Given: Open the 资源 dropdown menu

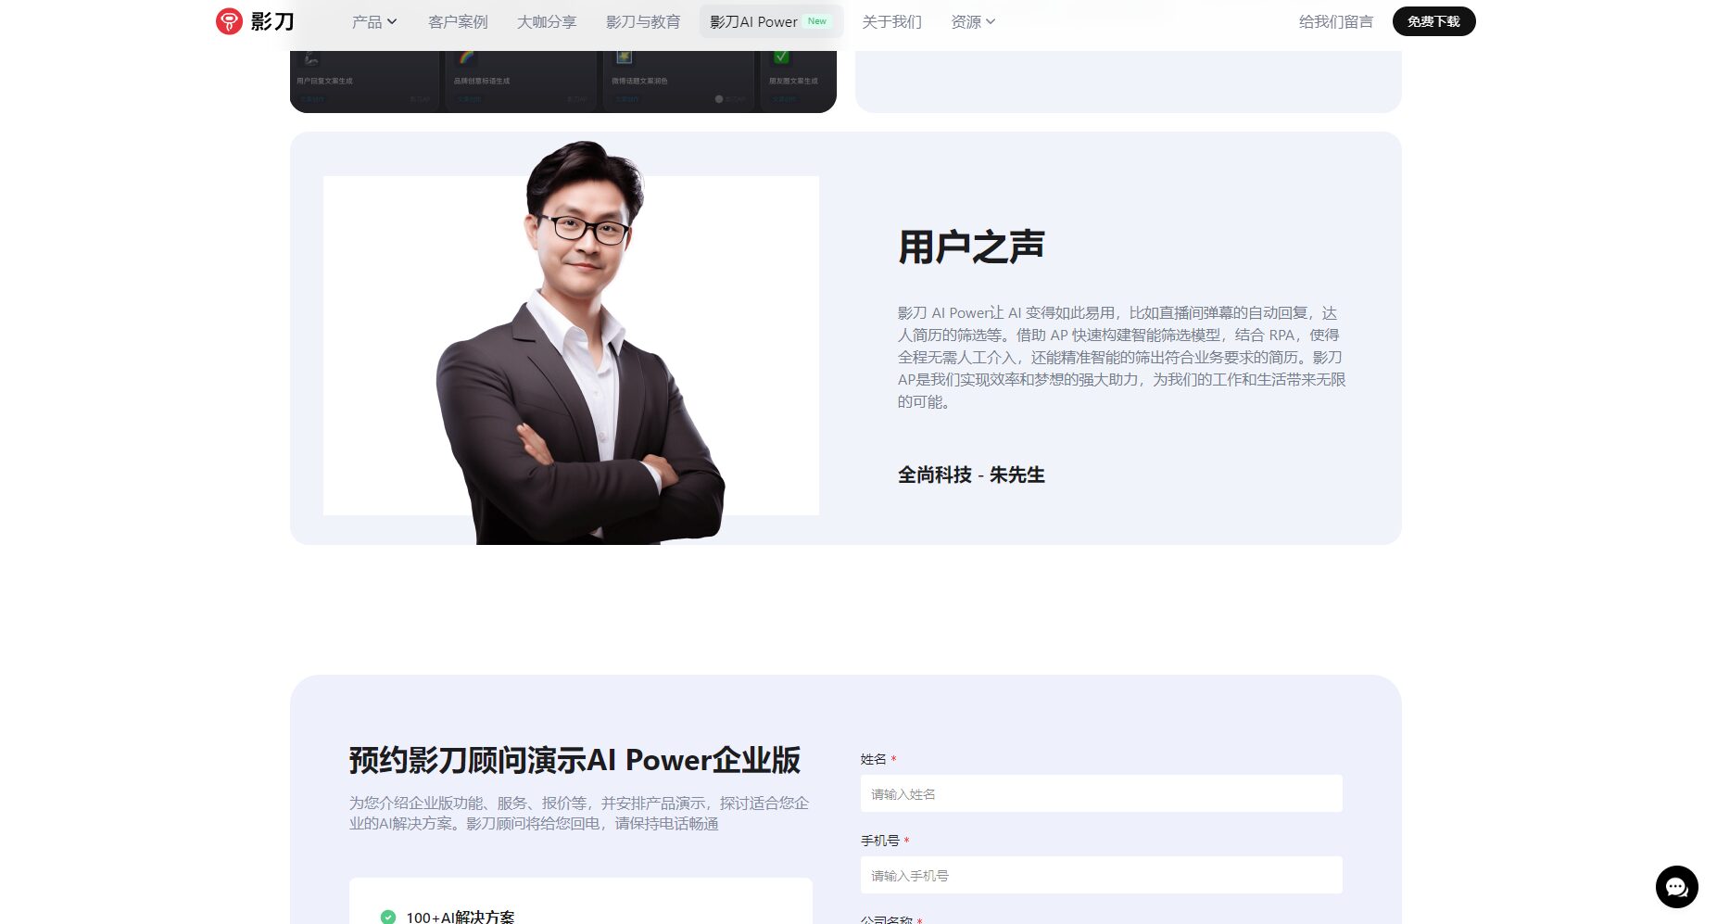Looking at the screenshot, I should pos(972,21).
